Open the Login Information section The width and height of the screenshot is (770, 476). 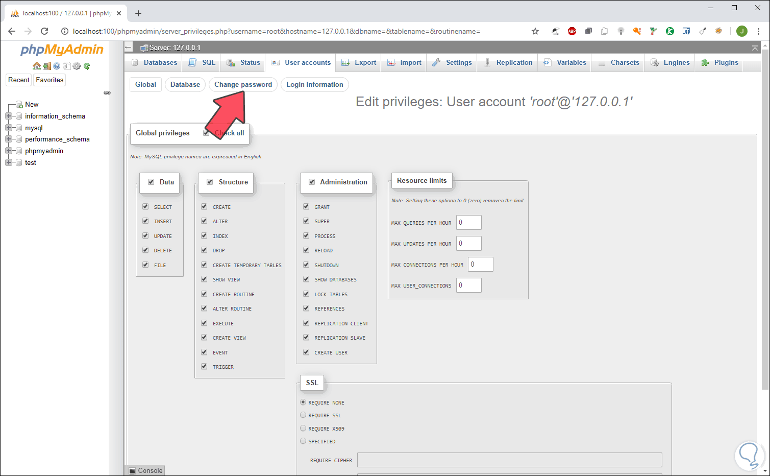point(315,85)
